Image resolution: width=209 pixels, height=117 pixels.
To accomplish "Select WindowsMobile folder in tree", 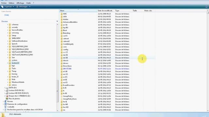I will click(x=18, y=82).
